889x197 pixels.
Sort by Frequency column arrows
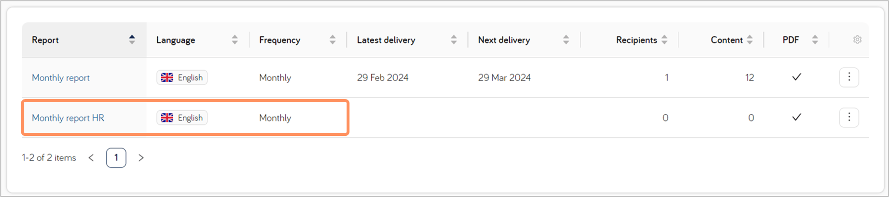(x=333, y=39)
